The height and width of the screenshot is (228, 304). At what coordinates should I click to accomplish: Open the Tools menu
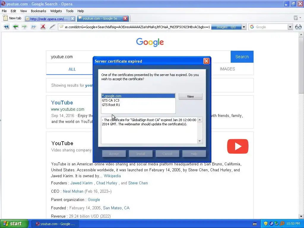coord(69,11)
